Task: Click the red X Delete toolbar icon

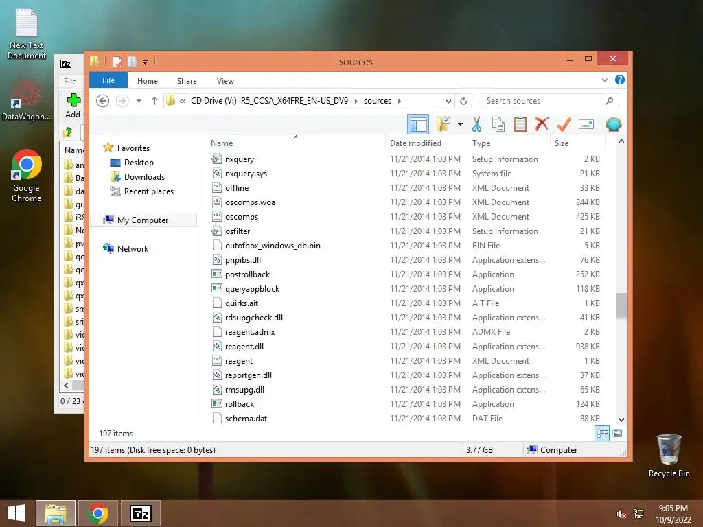Action: [x=542, y=124]
